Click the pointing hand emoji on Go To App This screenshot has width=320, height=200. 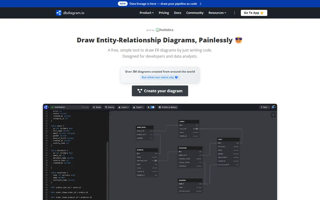click(x=262, y=13)
